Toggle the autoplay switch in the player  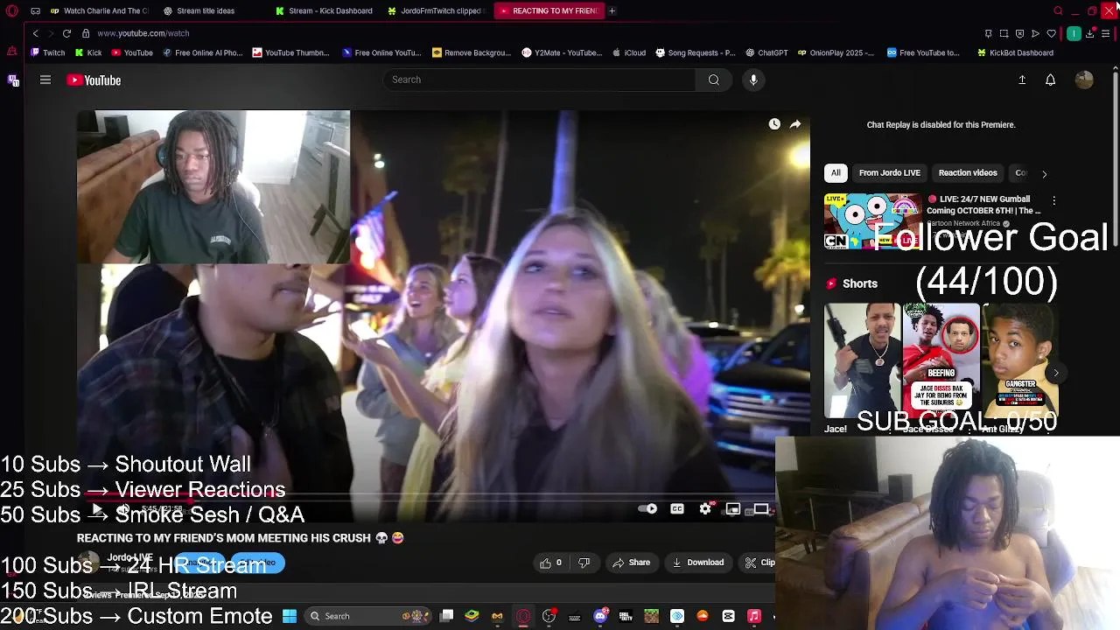[648, 509]
